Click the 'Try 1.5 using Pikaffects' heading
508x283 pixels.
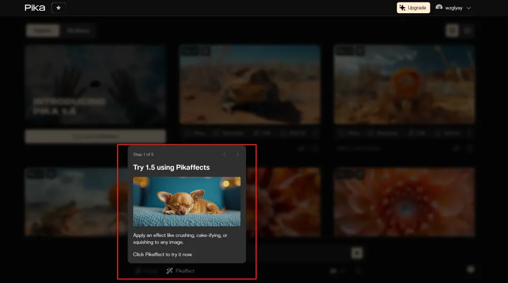click(x=171, y=167)
